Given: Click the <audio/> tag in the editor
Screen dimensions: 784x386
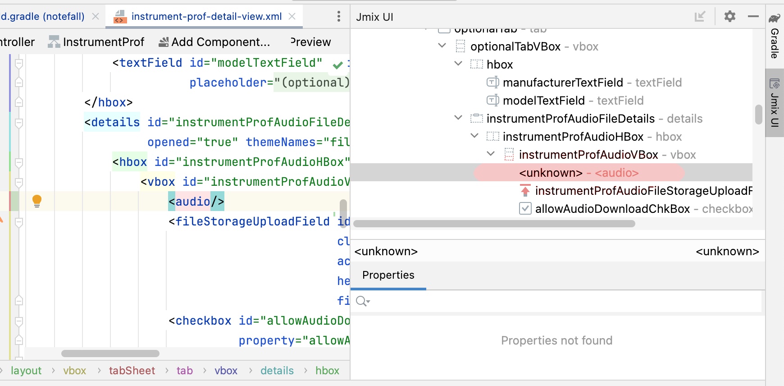Looking at the screenshot, I should (x=196, y=202).
